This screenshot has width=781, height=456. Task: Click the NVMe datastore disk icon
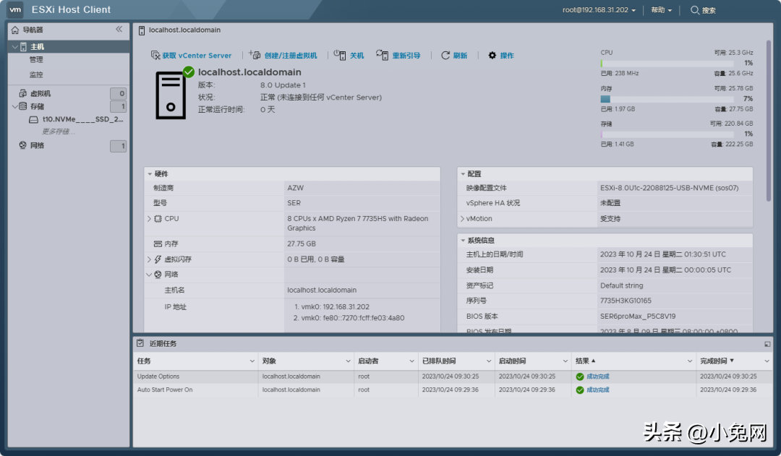33,119
